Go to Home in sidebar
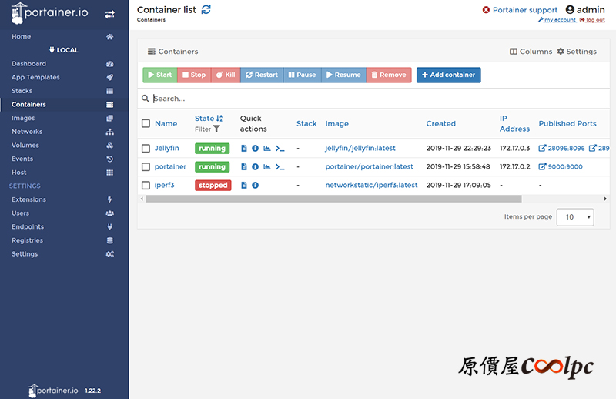616x399 pixels. click(65, 36)
